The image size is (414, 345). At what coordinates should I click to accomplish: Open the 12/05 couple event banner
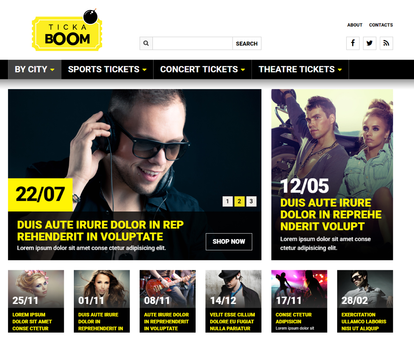pos(332,175)
